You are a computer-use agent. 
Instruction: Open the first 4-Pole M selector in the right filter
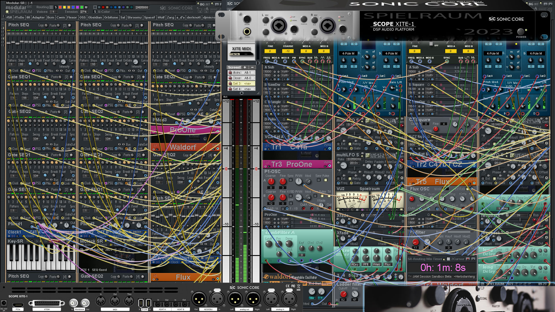(493, 53)
